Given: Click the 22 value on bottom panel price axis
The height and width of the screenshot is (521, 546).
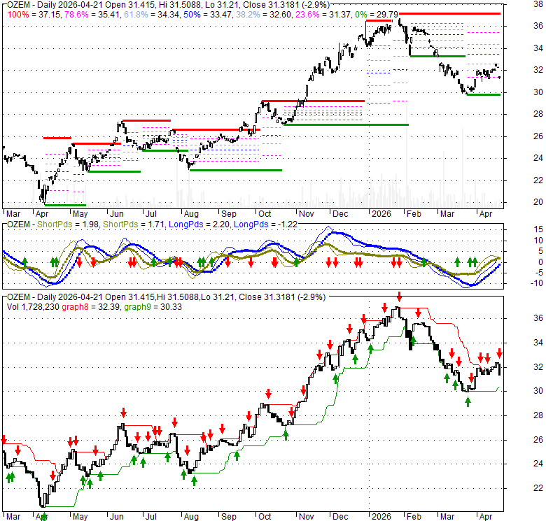Looking at the screenshot, I should coord(538,488).
